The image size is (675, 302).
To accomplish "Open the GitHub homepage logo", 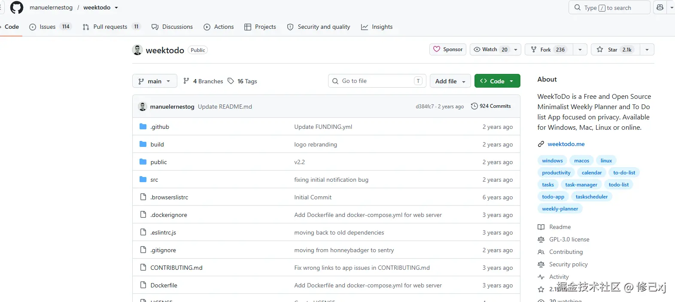I will point(16,7).
